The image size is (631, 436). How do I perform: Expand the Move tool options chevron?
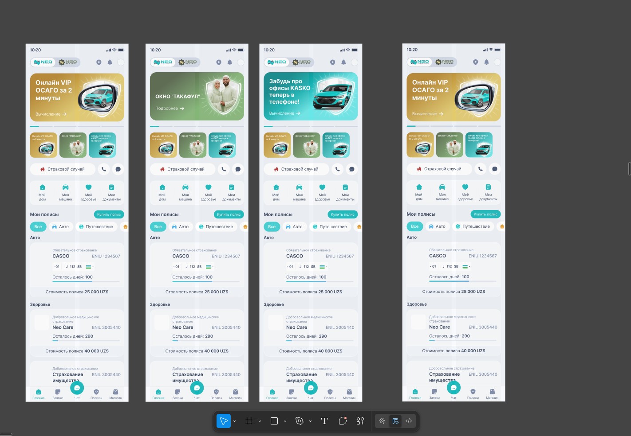(235, 421)
